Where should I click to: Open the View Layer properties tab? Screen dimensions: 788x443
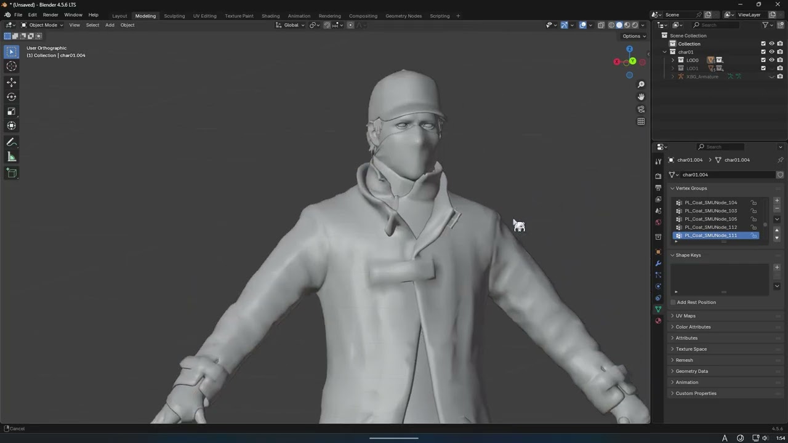coord(658,199)
